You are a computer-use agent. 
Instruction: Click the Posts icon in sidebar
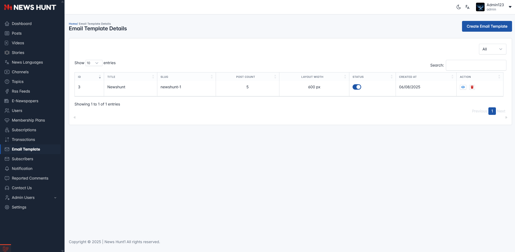pos(7,33)
